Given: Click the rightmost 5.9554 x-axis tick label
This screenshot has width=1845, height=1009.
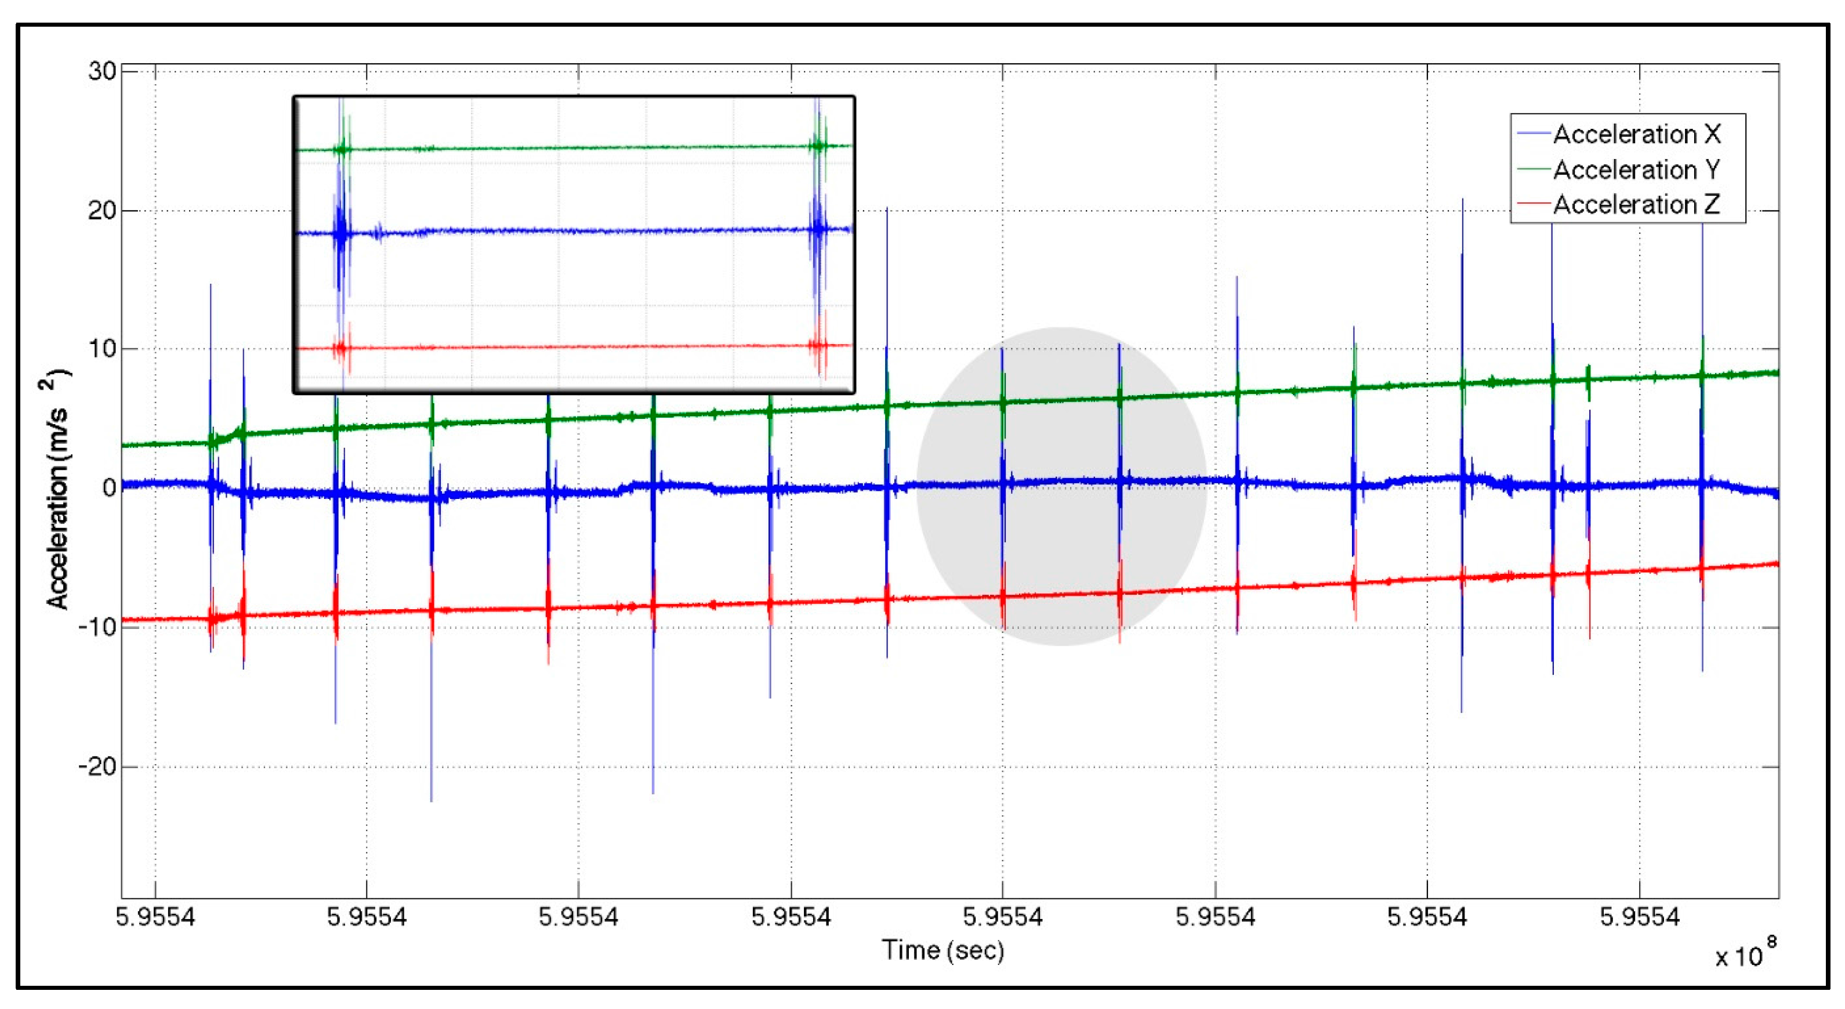Looking at the screenshot, I should (1640, 917).
